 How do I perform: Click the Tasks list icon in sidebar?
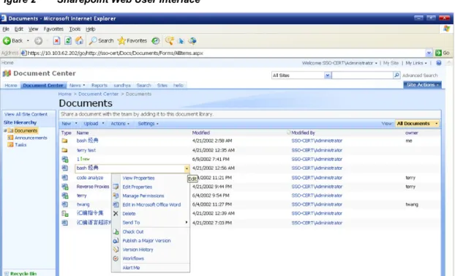pyautogui.click(x=10, y=145)
